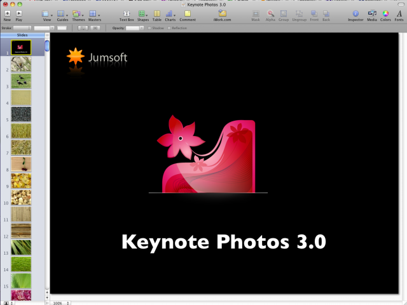The width and height of the screenshot is (407, 305).
Task: Enable the Shadow checkbox
Action: coord(149,28)
